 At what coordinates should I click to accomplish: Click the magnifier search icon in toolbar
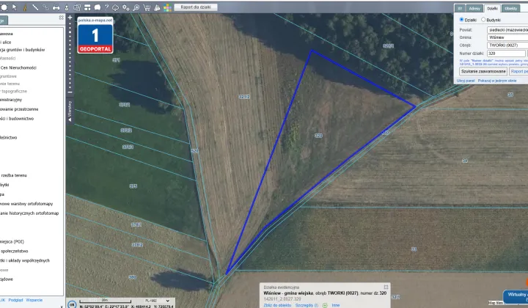tap(136, 7)
